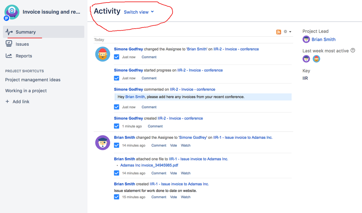Open Brian Smith Project Lead link
Viewport: 362px width, 213px height.
pyautogui.click(x=324, y=39)
